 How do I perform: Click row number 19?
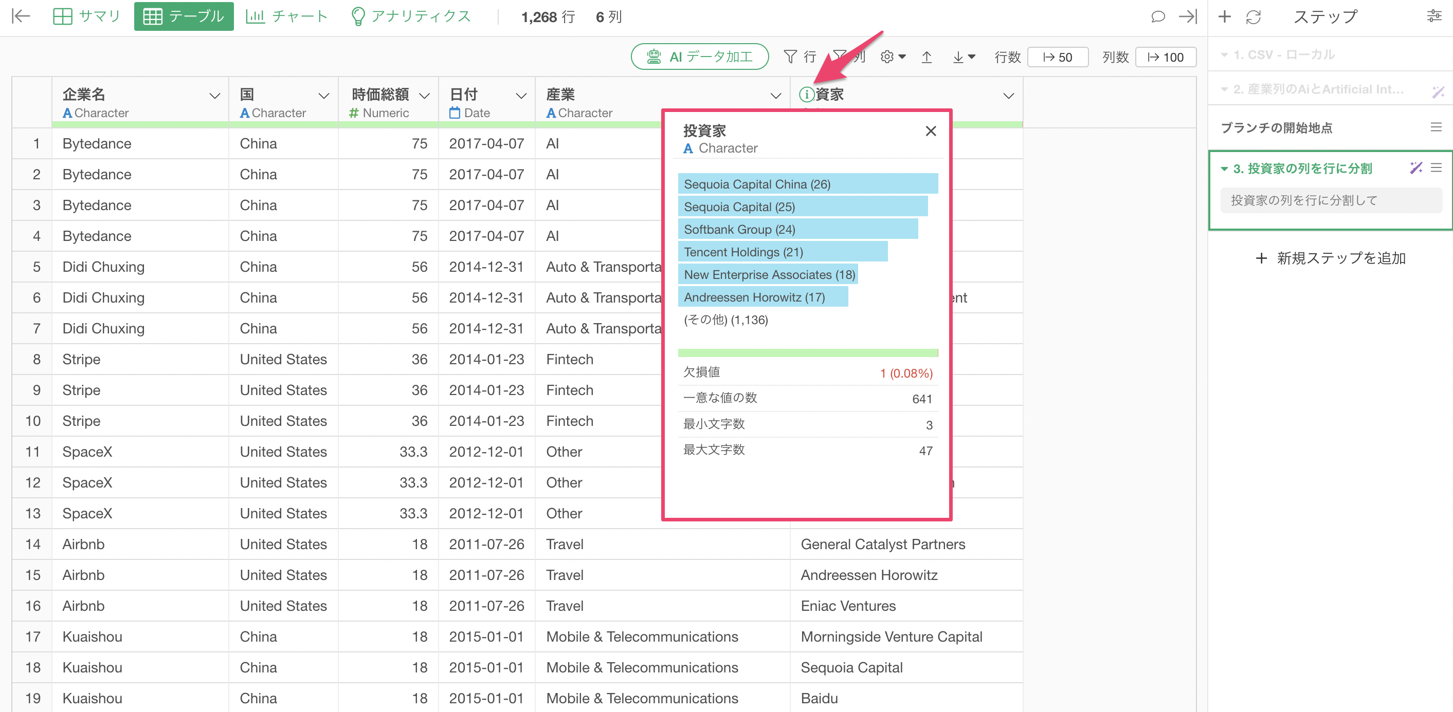tap(33, 698)
